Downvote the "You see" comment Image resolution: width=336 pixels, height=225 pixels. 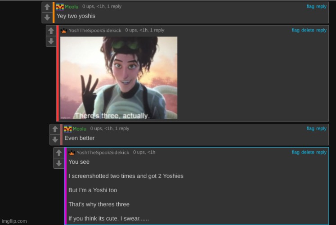point(59,163)
